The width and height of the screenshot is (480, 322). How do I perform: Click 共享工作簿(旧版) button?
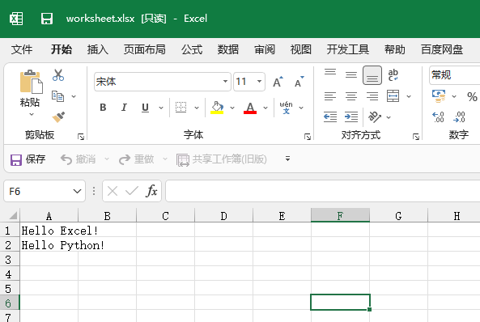click(x=222, y=159)
